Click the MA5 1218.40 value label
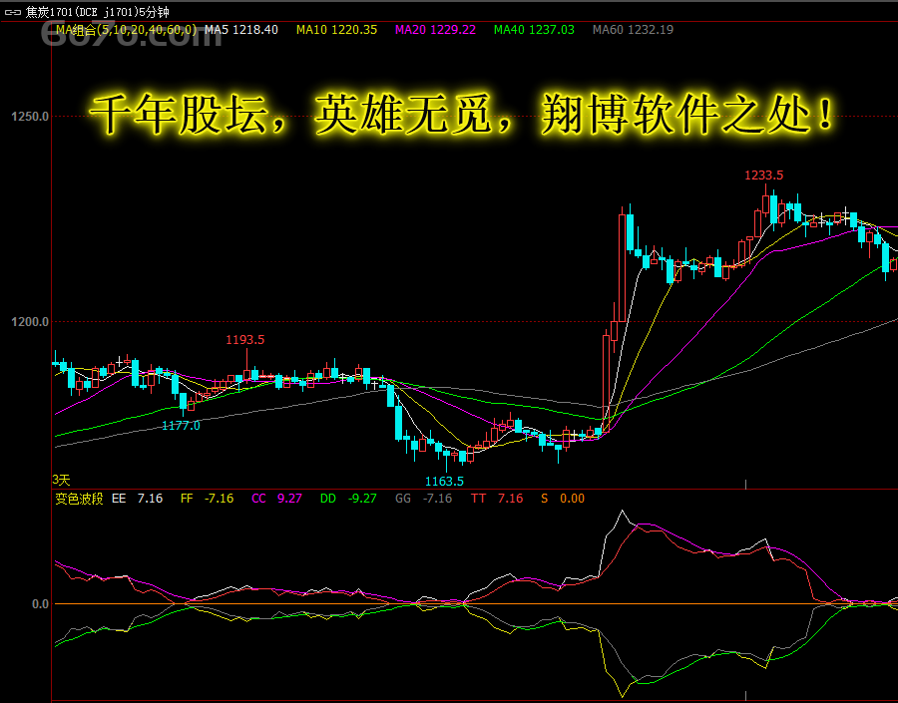 click(x=241, y=30)
